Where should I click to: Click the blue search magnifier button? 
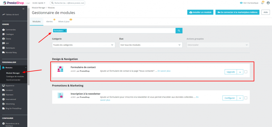tap(179, 31)
